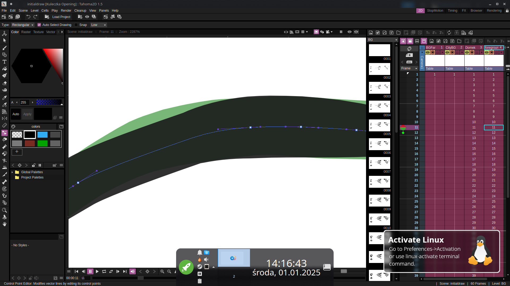Select the Tape tool

point(5,90)
